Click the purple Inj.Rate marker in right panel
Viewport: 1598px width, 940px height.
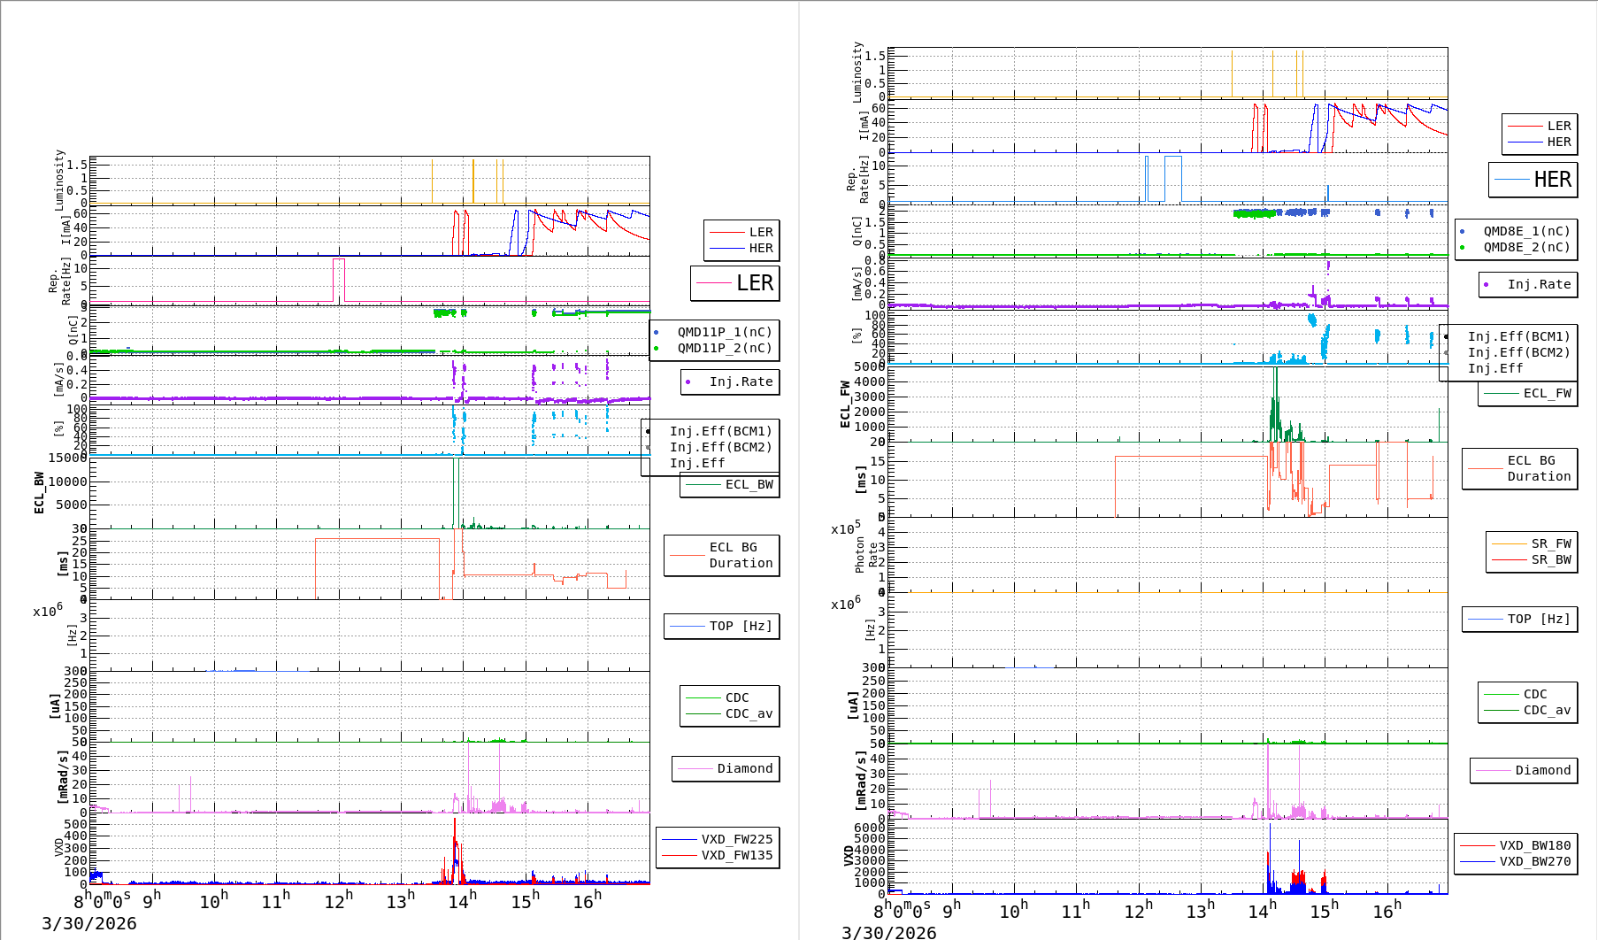coord(1486,285)
